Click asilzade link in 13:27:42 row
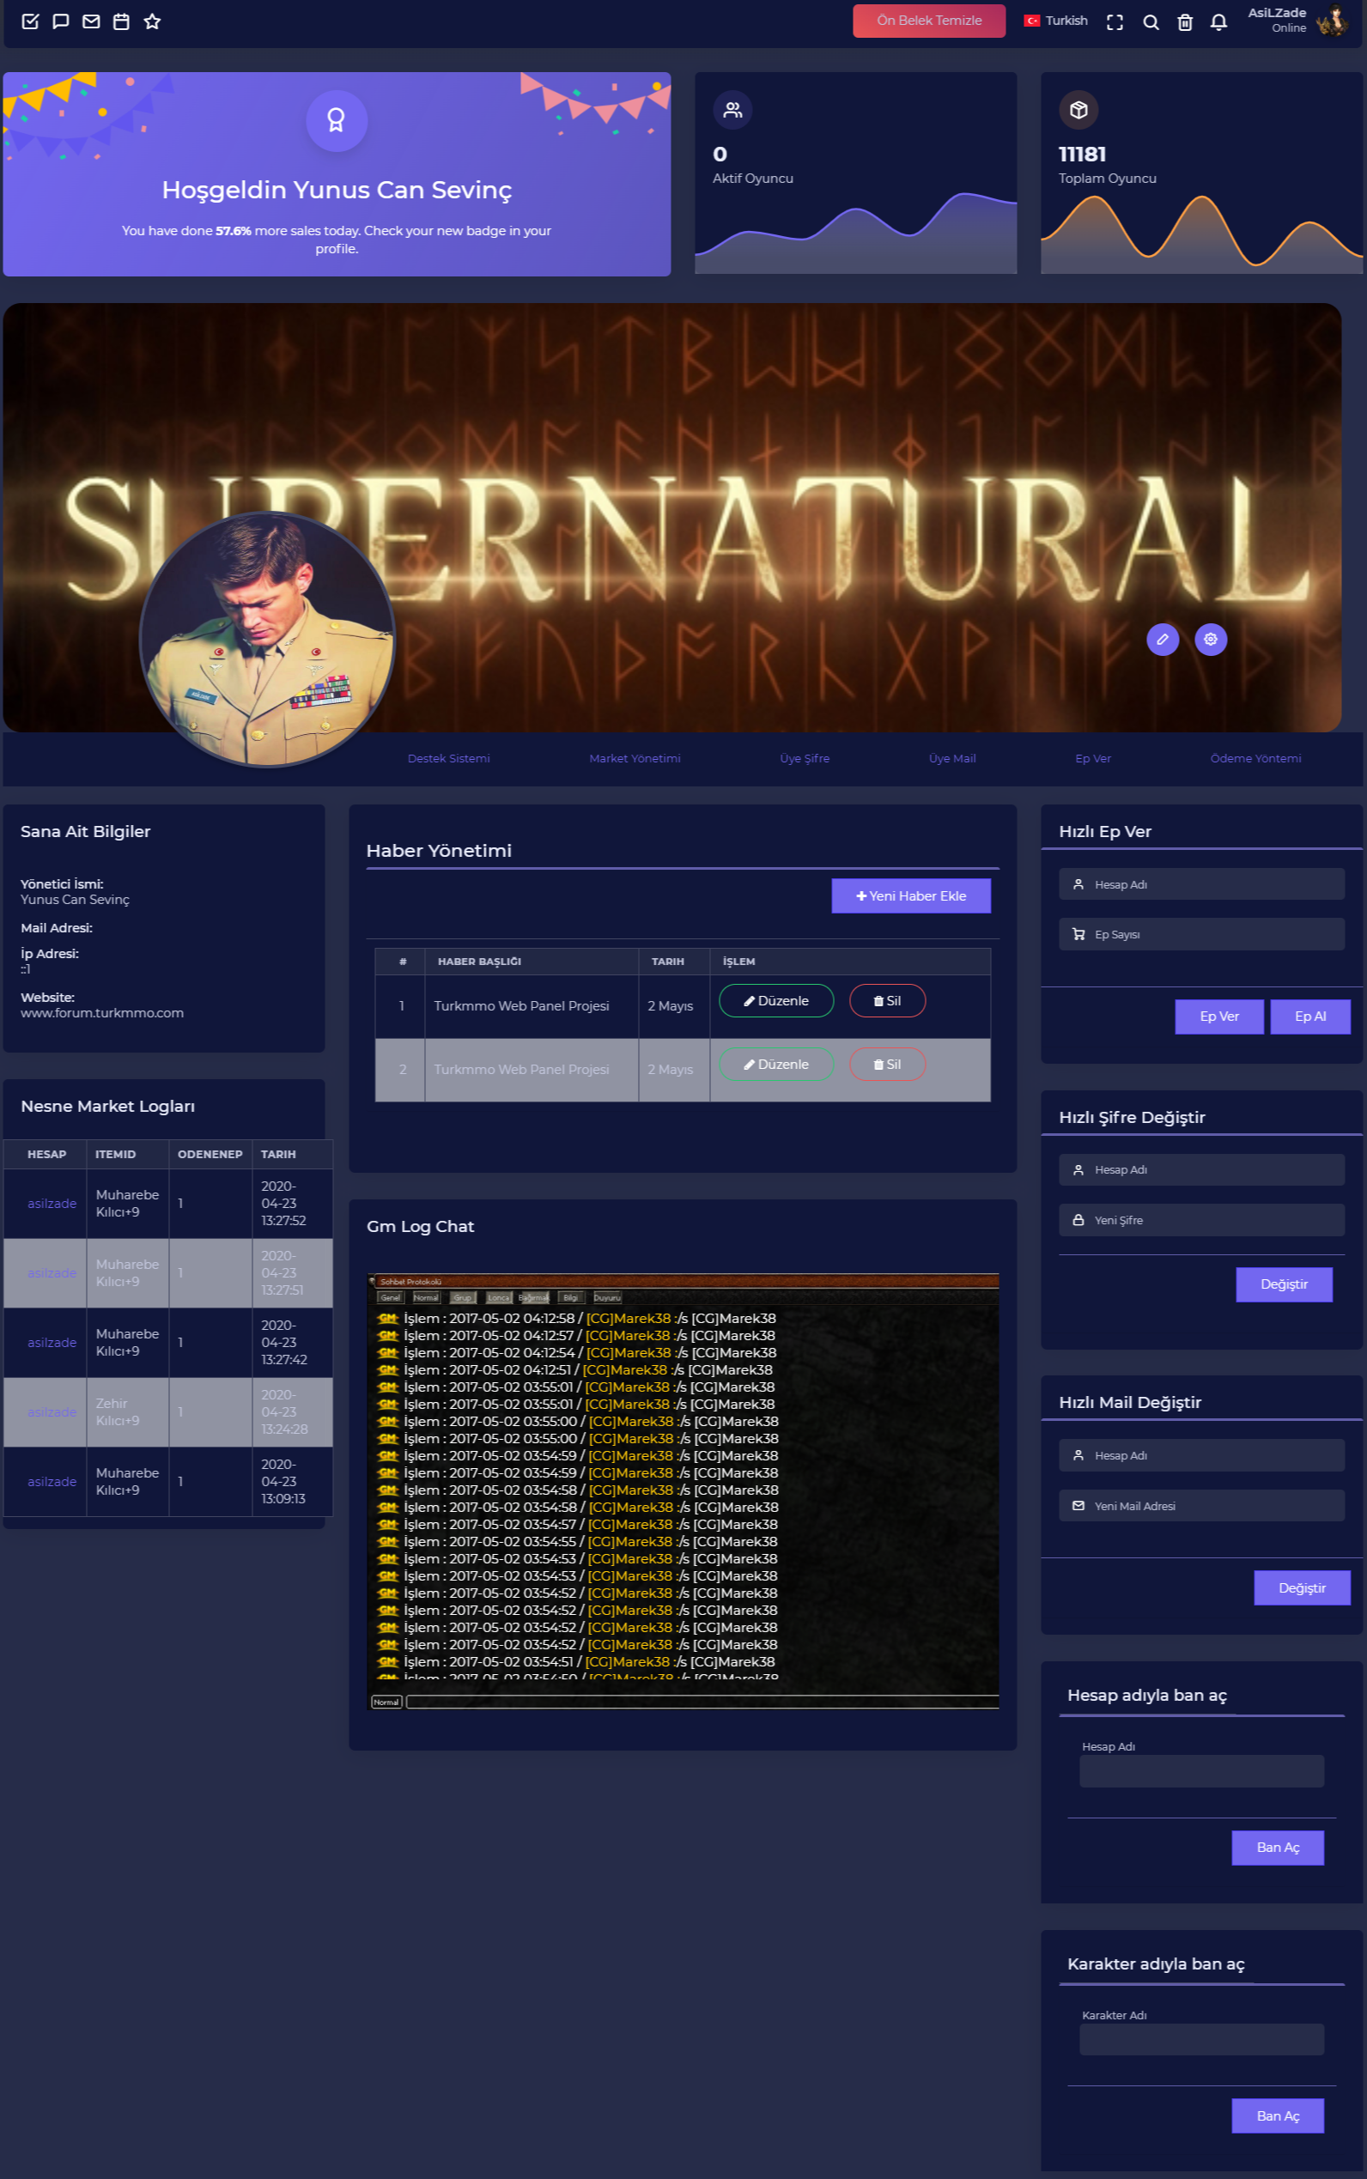 [x=52, y=1342]
